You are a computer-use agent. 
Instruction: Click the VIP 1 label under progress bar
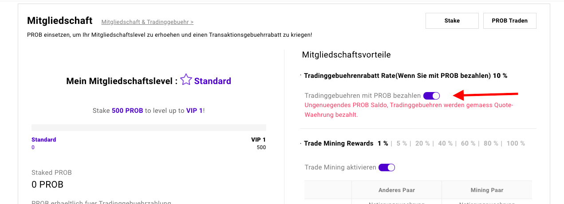pyautogui.click(x=258, y=139)
